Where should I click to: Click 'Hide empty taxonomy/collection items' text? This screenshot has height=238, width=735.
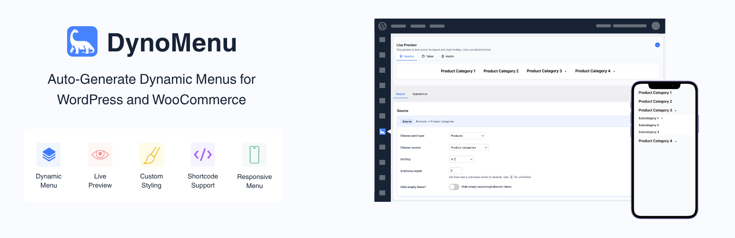pos(487,187)
